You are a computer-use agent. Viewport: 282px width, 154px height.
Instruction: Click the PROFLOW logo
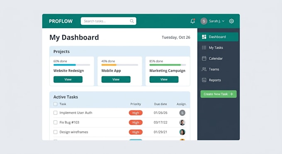(61, 21)
